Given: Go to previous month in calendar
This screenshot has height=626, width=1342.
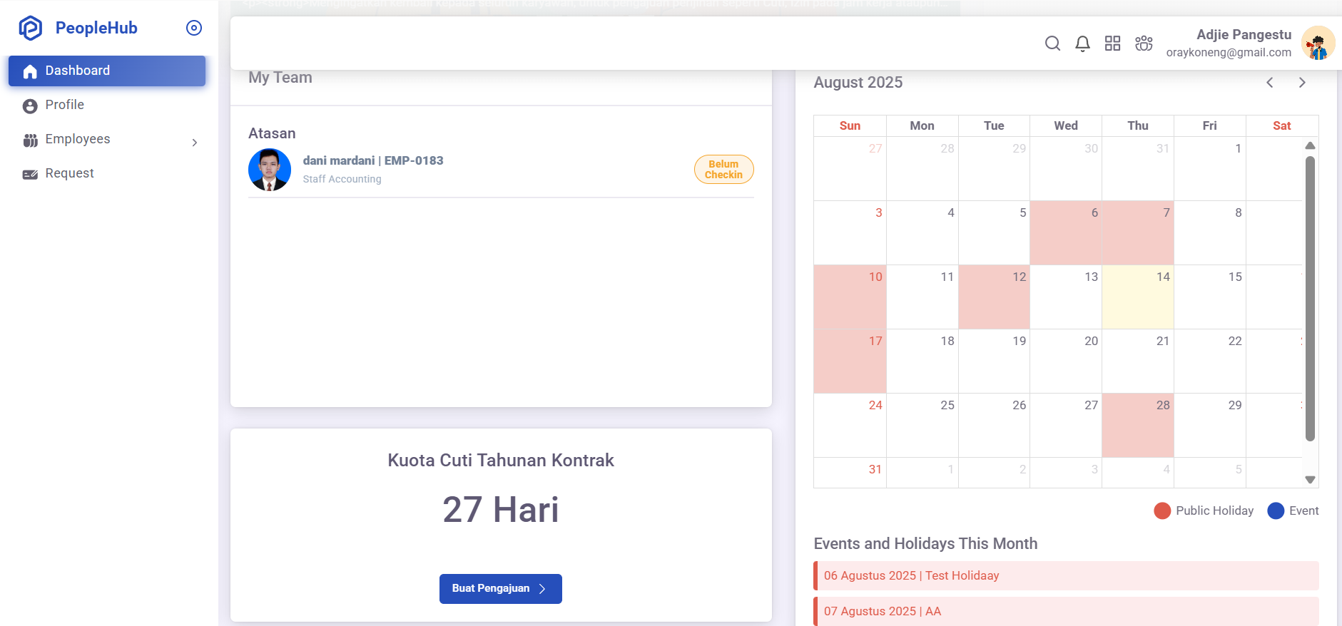Looking at the screenshot, I should (1270, 83).
